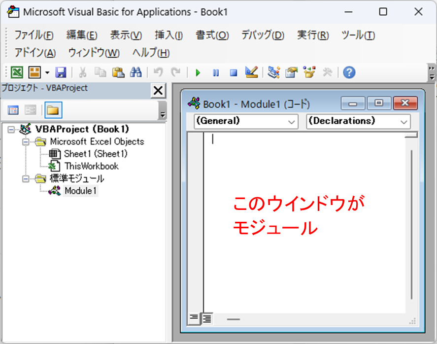Click the View Microsoft Excel toolbar icon
The image size is (437, 344).
coord(17,72)
